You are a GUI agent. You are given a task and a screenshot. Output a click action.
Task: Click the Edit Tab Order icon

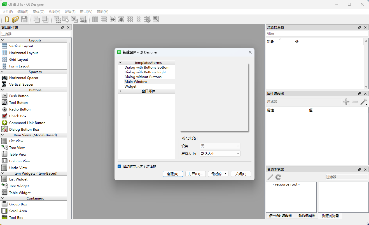83,19
